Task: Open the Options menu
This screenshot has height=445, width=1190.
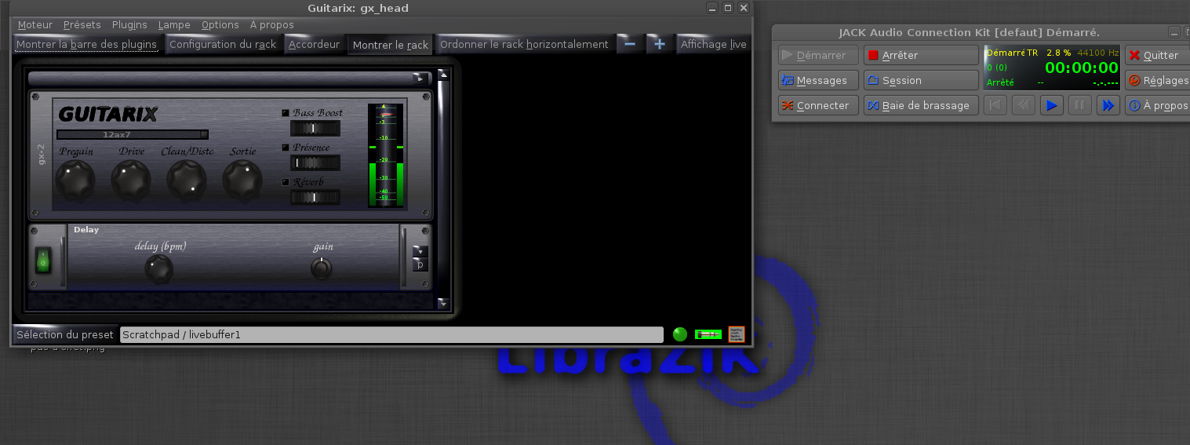Action: tap(220, 25)
